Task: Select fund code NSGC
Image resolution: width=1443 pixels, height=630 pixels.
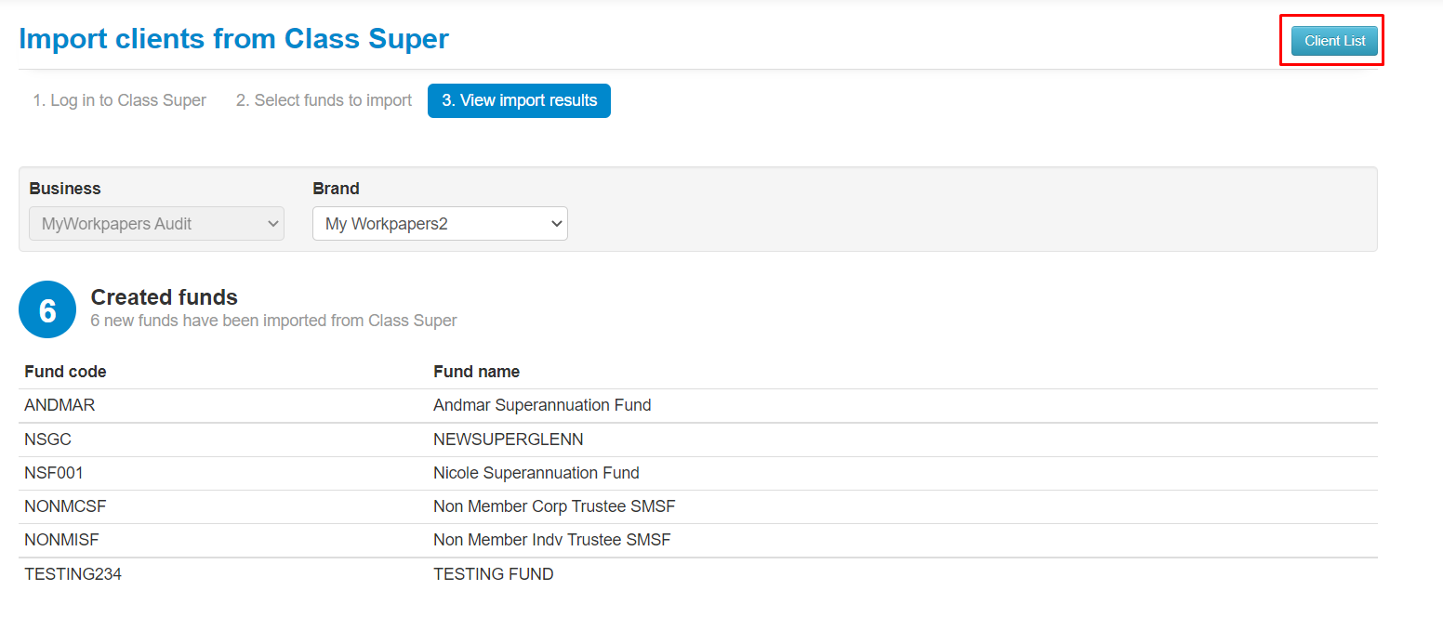Action: pos(47,439)
